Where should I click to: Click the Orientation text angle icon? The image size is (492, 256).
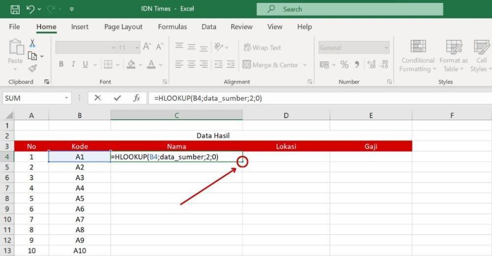(218, 47)
